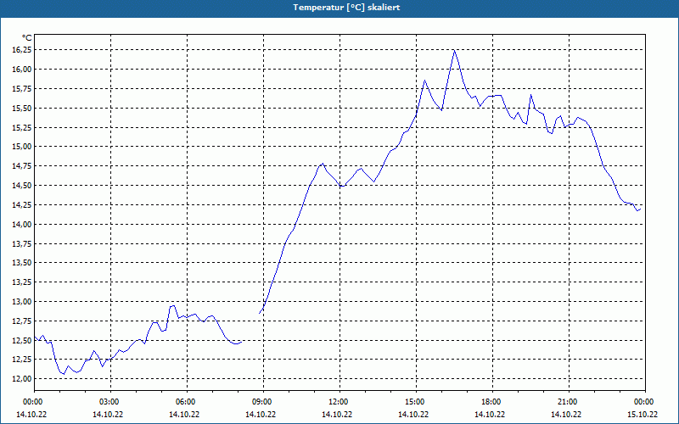Click the 09:00 time axis label
The width and height of the screenshot is (679, 424).
263,402
